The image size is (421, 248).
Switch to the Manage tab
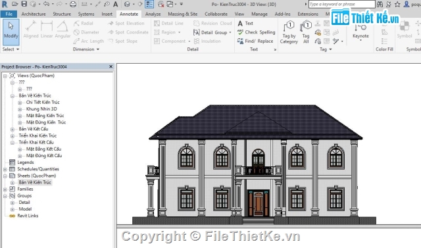point(259,14)
